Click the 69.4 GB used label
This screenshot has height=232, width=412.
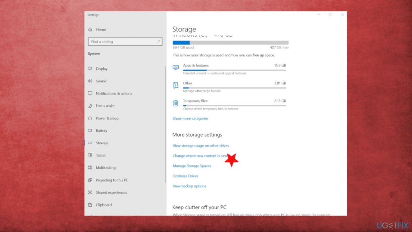(x=183, y=48)
